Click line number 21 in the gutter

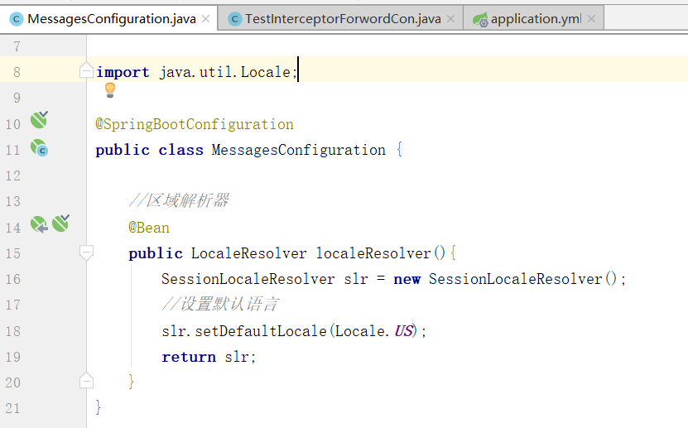coord(13,408)
